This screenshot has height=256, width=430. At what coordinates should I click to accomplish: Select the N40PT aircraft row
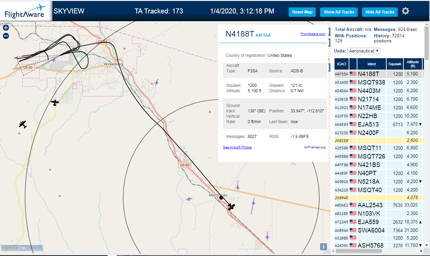[x=379, y=173]
